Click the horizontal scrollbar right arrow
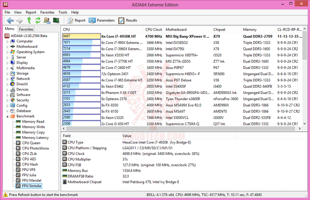Screen dimensions: 310x200 [x=300, y=129]
